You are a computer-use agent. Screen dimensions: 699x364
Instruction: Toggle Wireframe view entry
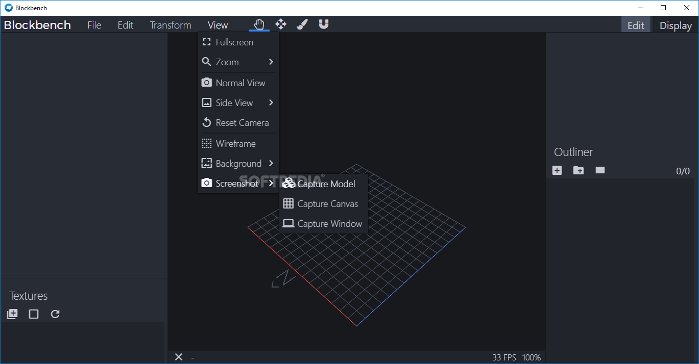(x=238, y=143)
